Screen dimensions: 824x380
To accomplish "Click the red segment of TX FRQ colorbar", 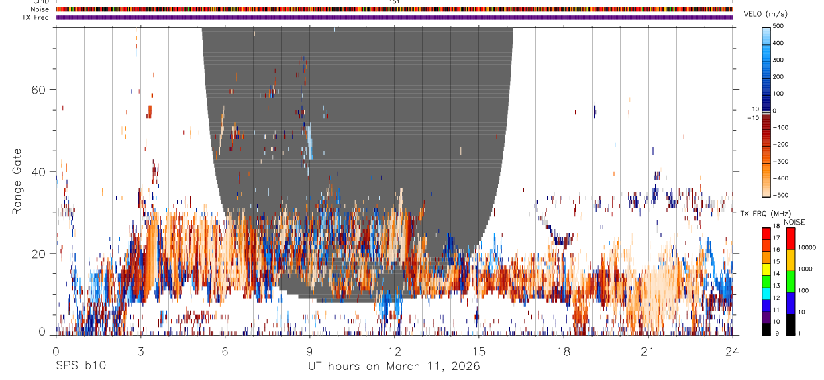I will 766,234.
